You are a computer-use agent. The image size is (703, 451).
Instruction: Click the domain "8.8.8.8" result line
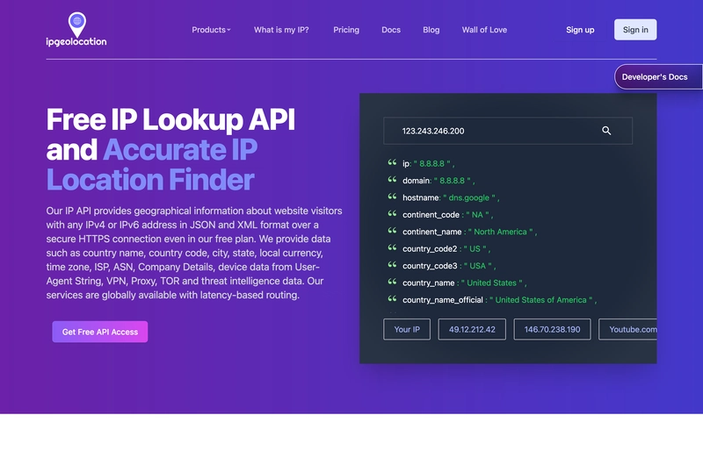[x=431, y=181]
